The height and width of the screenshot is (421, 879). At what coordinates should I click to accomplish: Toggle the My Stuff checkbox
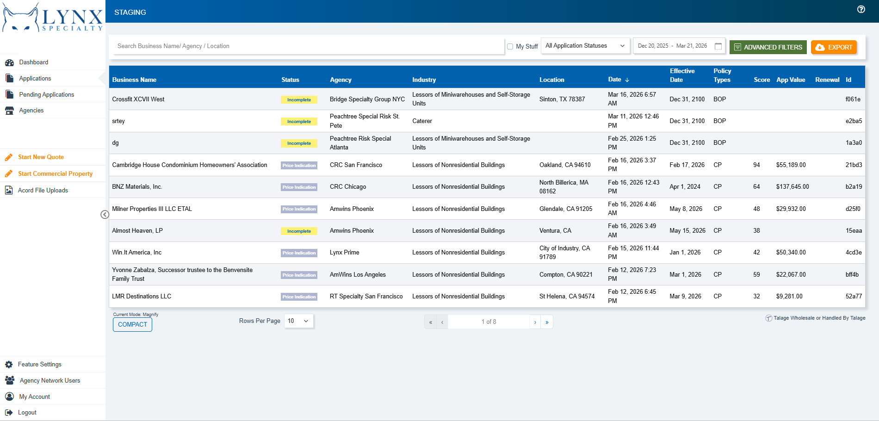click(510, 47)
